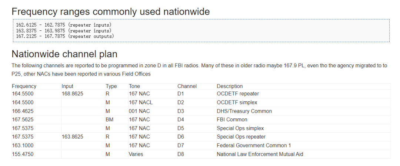The width and height of the screenshot is (400, 166).
Task: Click the Description column header
Action: pos(230,86)
